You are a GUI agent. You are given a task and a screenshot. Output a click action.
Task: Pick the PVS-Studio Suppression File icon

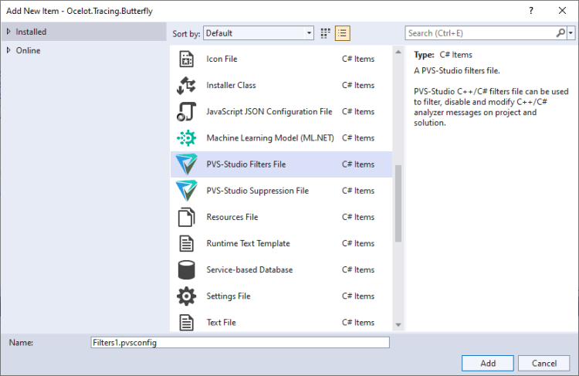click(186, 191)
